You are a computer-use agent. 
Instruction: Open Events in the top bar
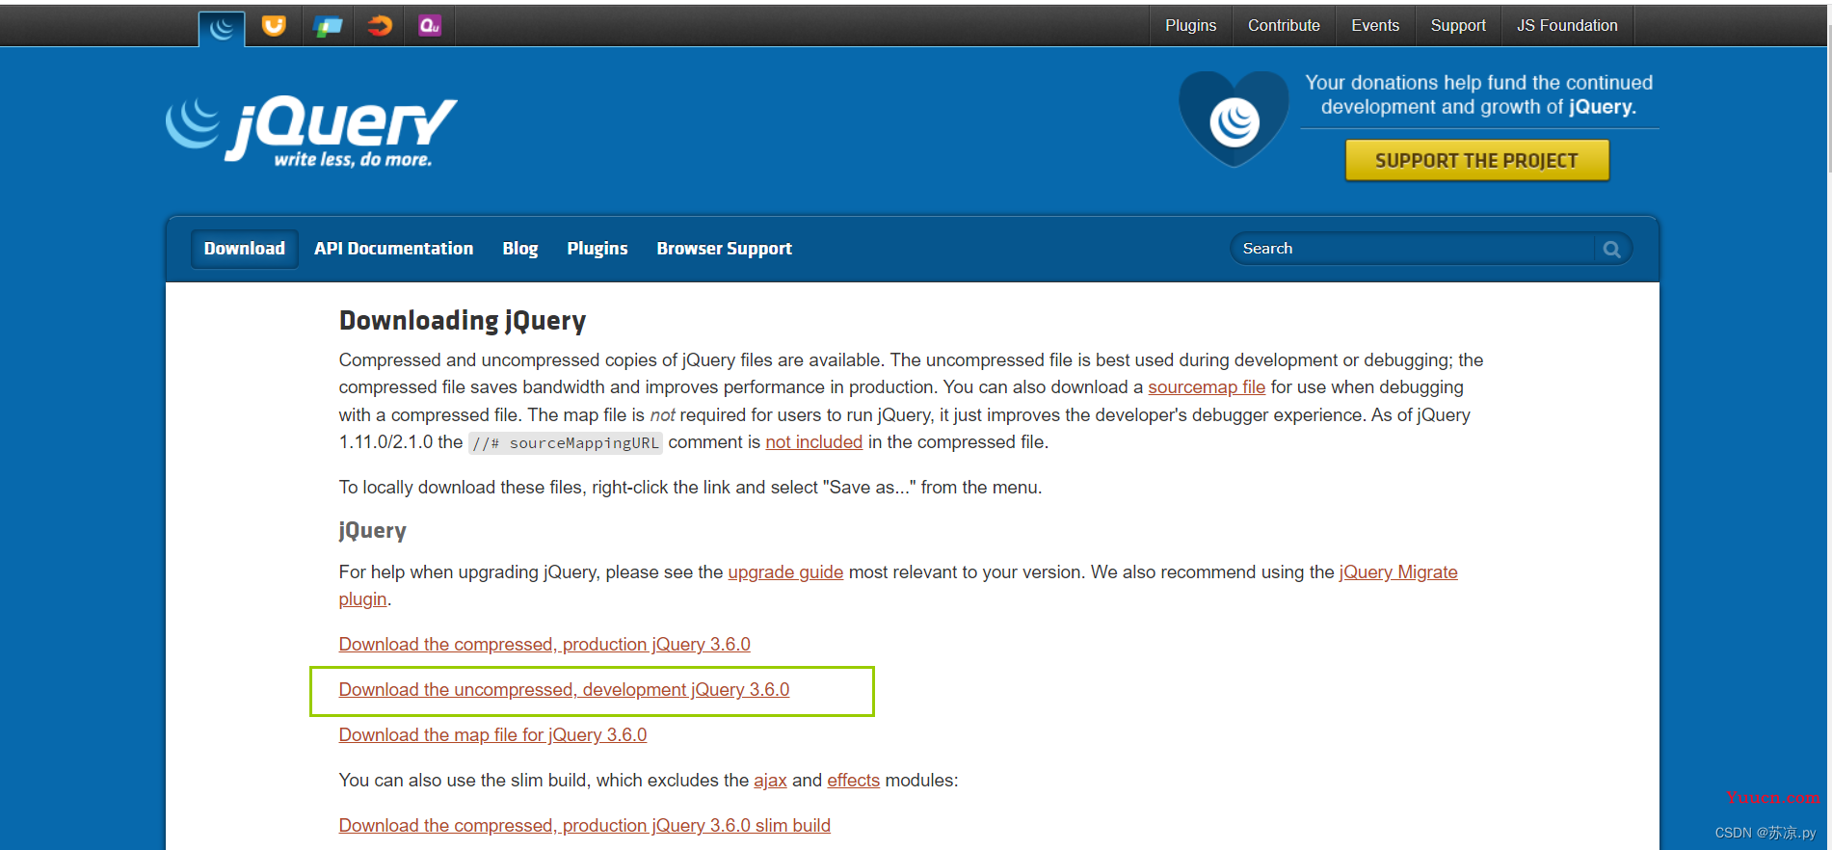(1375, 26)
